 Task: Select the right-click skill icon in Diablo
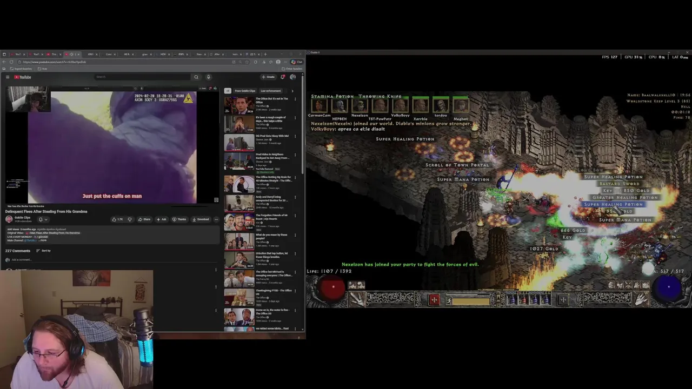tap(641, 298)
